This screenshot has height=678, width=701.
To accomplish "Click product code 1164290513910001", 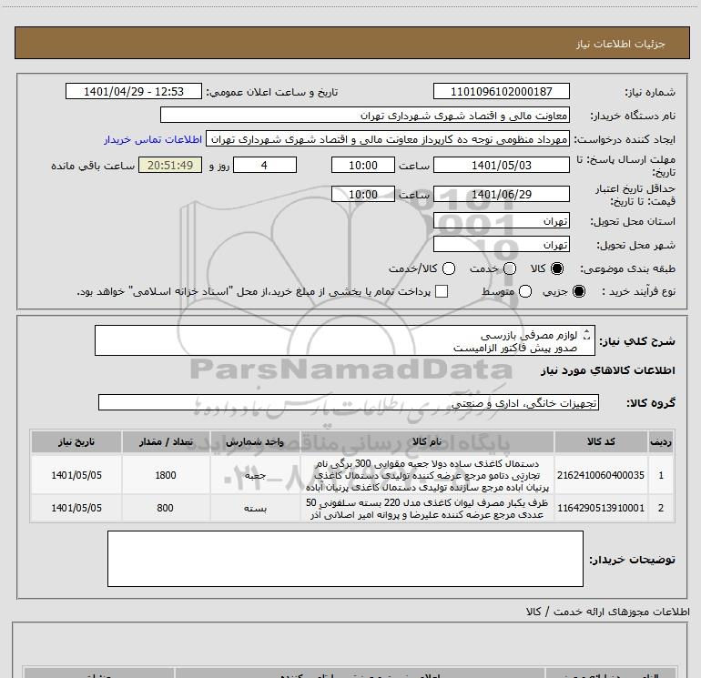I will (x=601, y=508).
